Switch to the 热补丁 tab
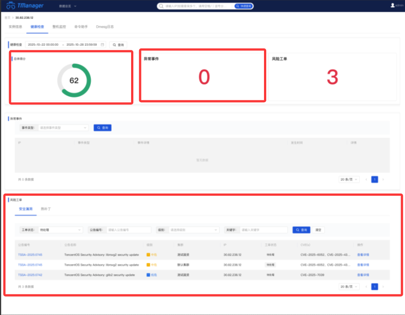The height and width of the screenshot is (315, 405). 46,209
